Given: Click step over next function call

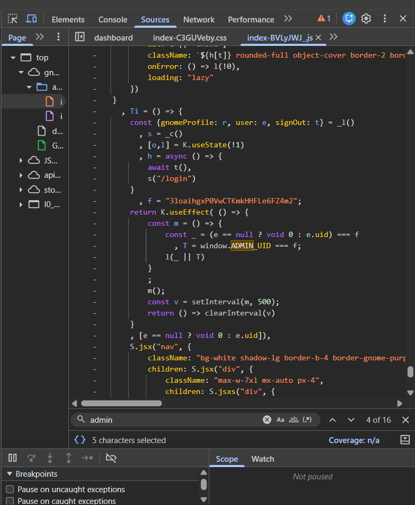Looking at the screenshot, I should [32, 457].
